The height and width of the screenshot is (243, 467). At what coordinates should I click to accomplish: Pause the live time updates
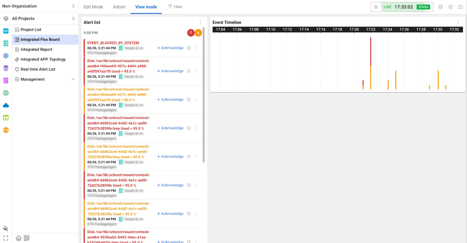pyautogui.click(x=376, y=7)
